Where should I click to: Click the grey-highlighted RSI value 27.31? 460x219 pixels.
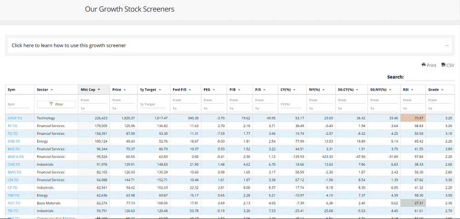click(x=413, y=203)
